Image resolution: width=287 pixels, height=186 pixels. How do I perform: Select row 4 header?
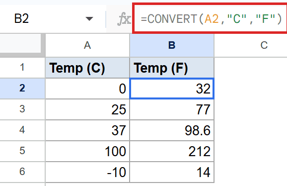point(22,130)
